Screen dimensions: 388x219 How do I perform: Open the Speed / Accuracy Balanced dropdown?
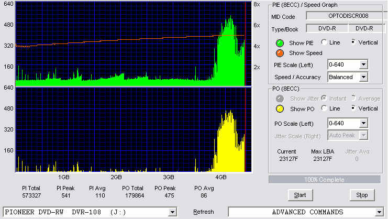[363, 77]
